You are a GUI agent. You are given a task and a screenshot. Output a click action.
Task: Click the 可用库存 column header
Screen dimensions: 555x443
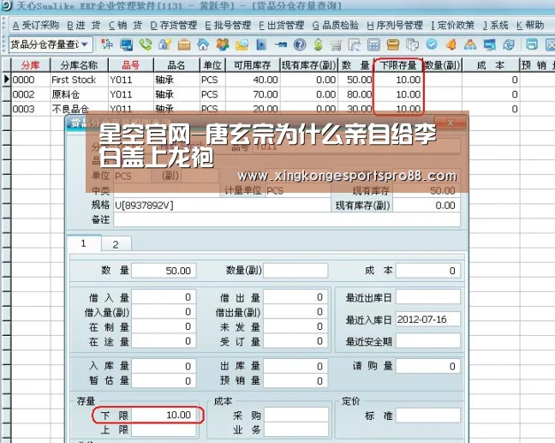253,65
